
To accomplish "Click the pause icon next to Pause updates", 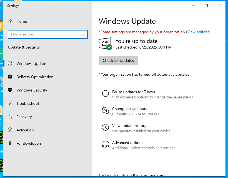I will coord(105,93).
